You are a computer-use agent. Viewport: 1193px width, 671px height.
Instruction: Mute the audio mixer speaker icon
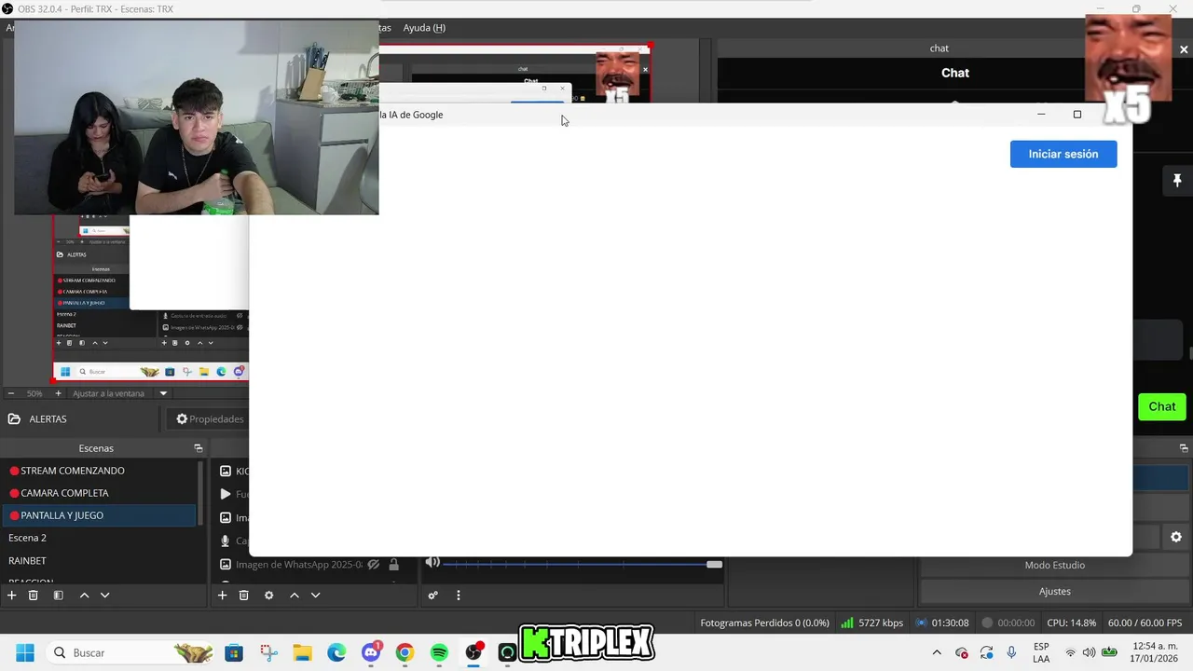pos(432,562)
